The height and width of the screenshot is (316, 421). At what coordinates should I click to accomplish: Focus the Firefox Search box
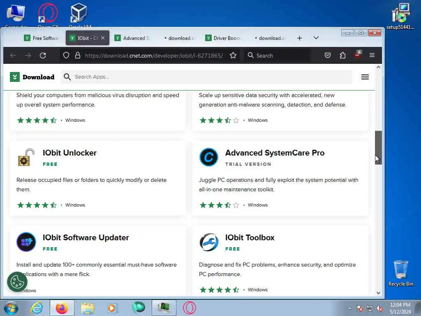[278, 56]
